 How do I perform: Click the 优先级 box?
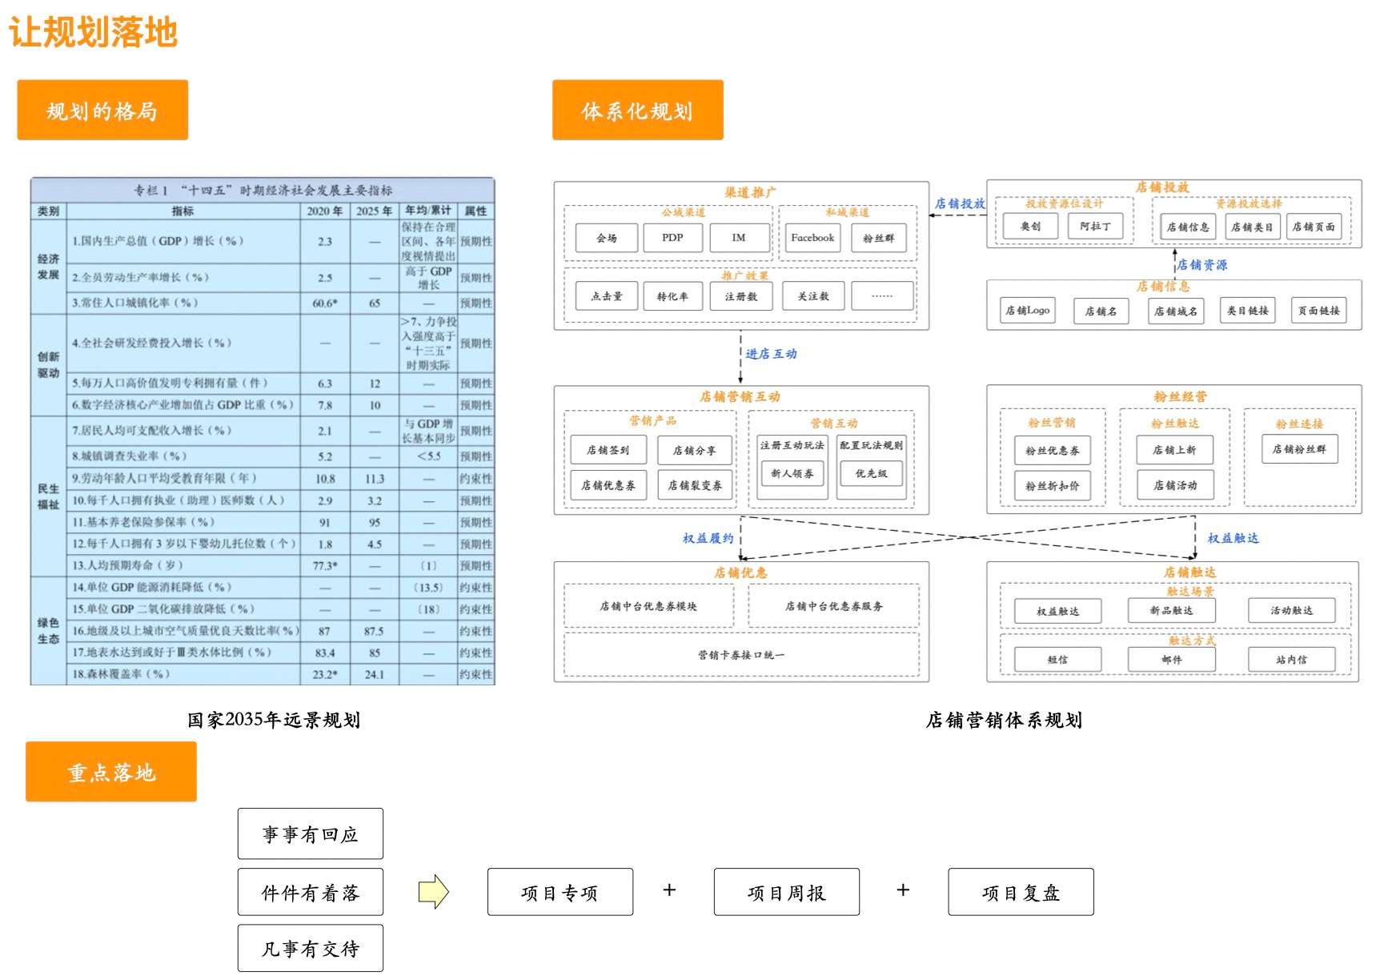tap(872, 473)
